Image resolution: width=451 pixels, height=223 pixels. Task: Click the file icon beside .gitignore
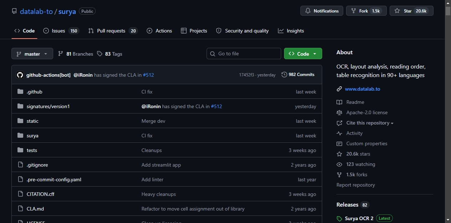20,165
